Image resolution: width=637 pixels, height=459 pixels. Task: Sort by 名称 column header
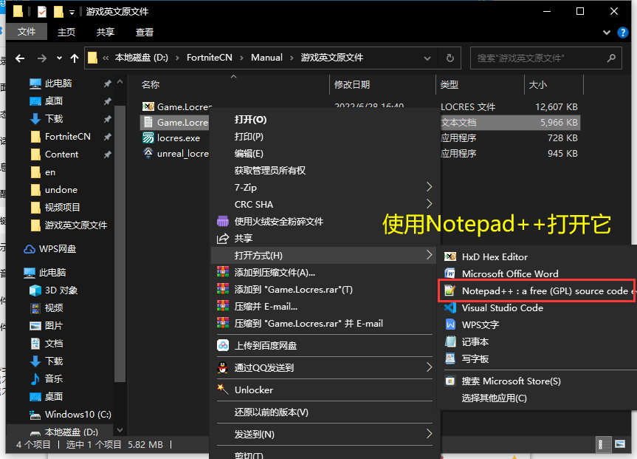pyautogui.click(x=151, y=85)
